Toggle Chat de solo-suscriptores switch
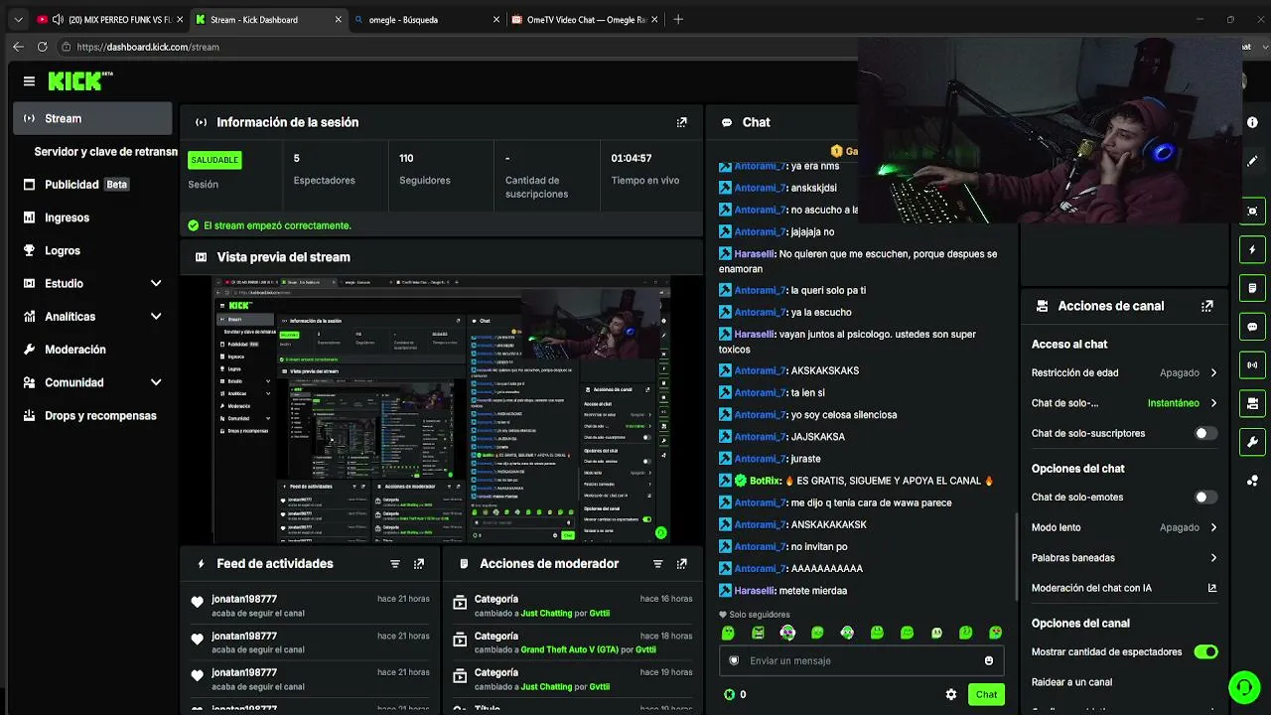The width and height of the screenshot is (1271, 715). (1205, 433)
